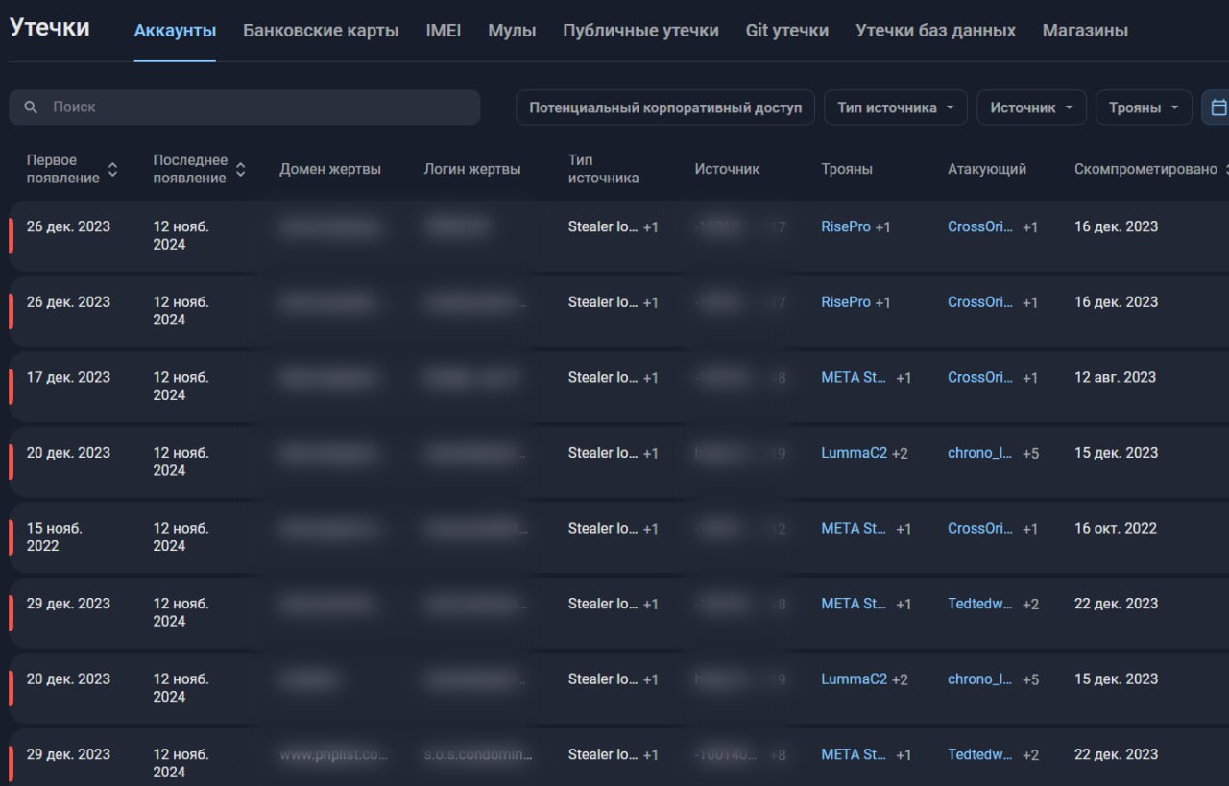The image size is (1229, 786).
Task: Expand the Трояны filter dropdown
Action: pos(1144,107)
